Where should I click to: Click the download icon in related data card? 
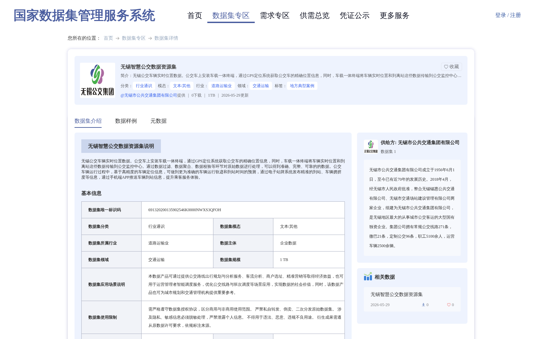[423, 305]
